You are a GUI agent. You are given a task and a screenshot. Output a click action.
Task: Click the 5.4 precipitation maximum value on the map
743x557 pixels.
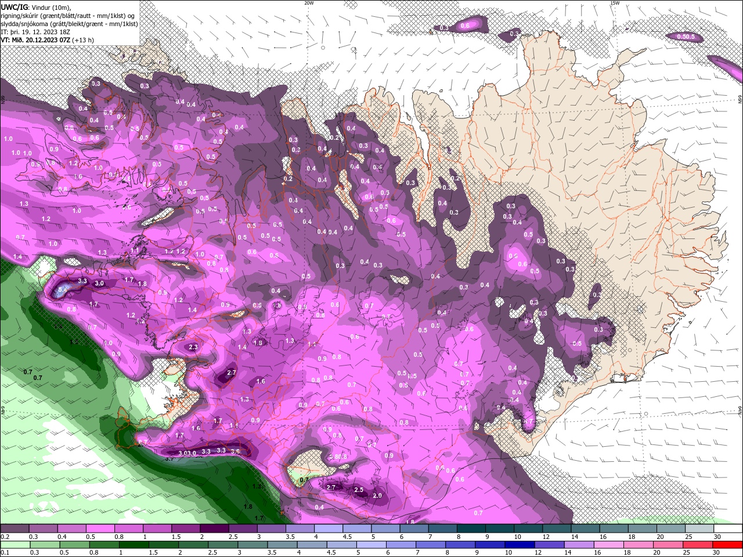(62, 288)
